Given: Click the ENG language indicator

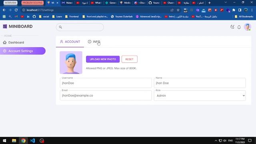Looking at the screenshot, I should [230, 140].
